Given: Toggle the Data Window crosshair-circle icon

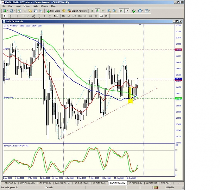Looking at the screenshot, I should 25,11.
